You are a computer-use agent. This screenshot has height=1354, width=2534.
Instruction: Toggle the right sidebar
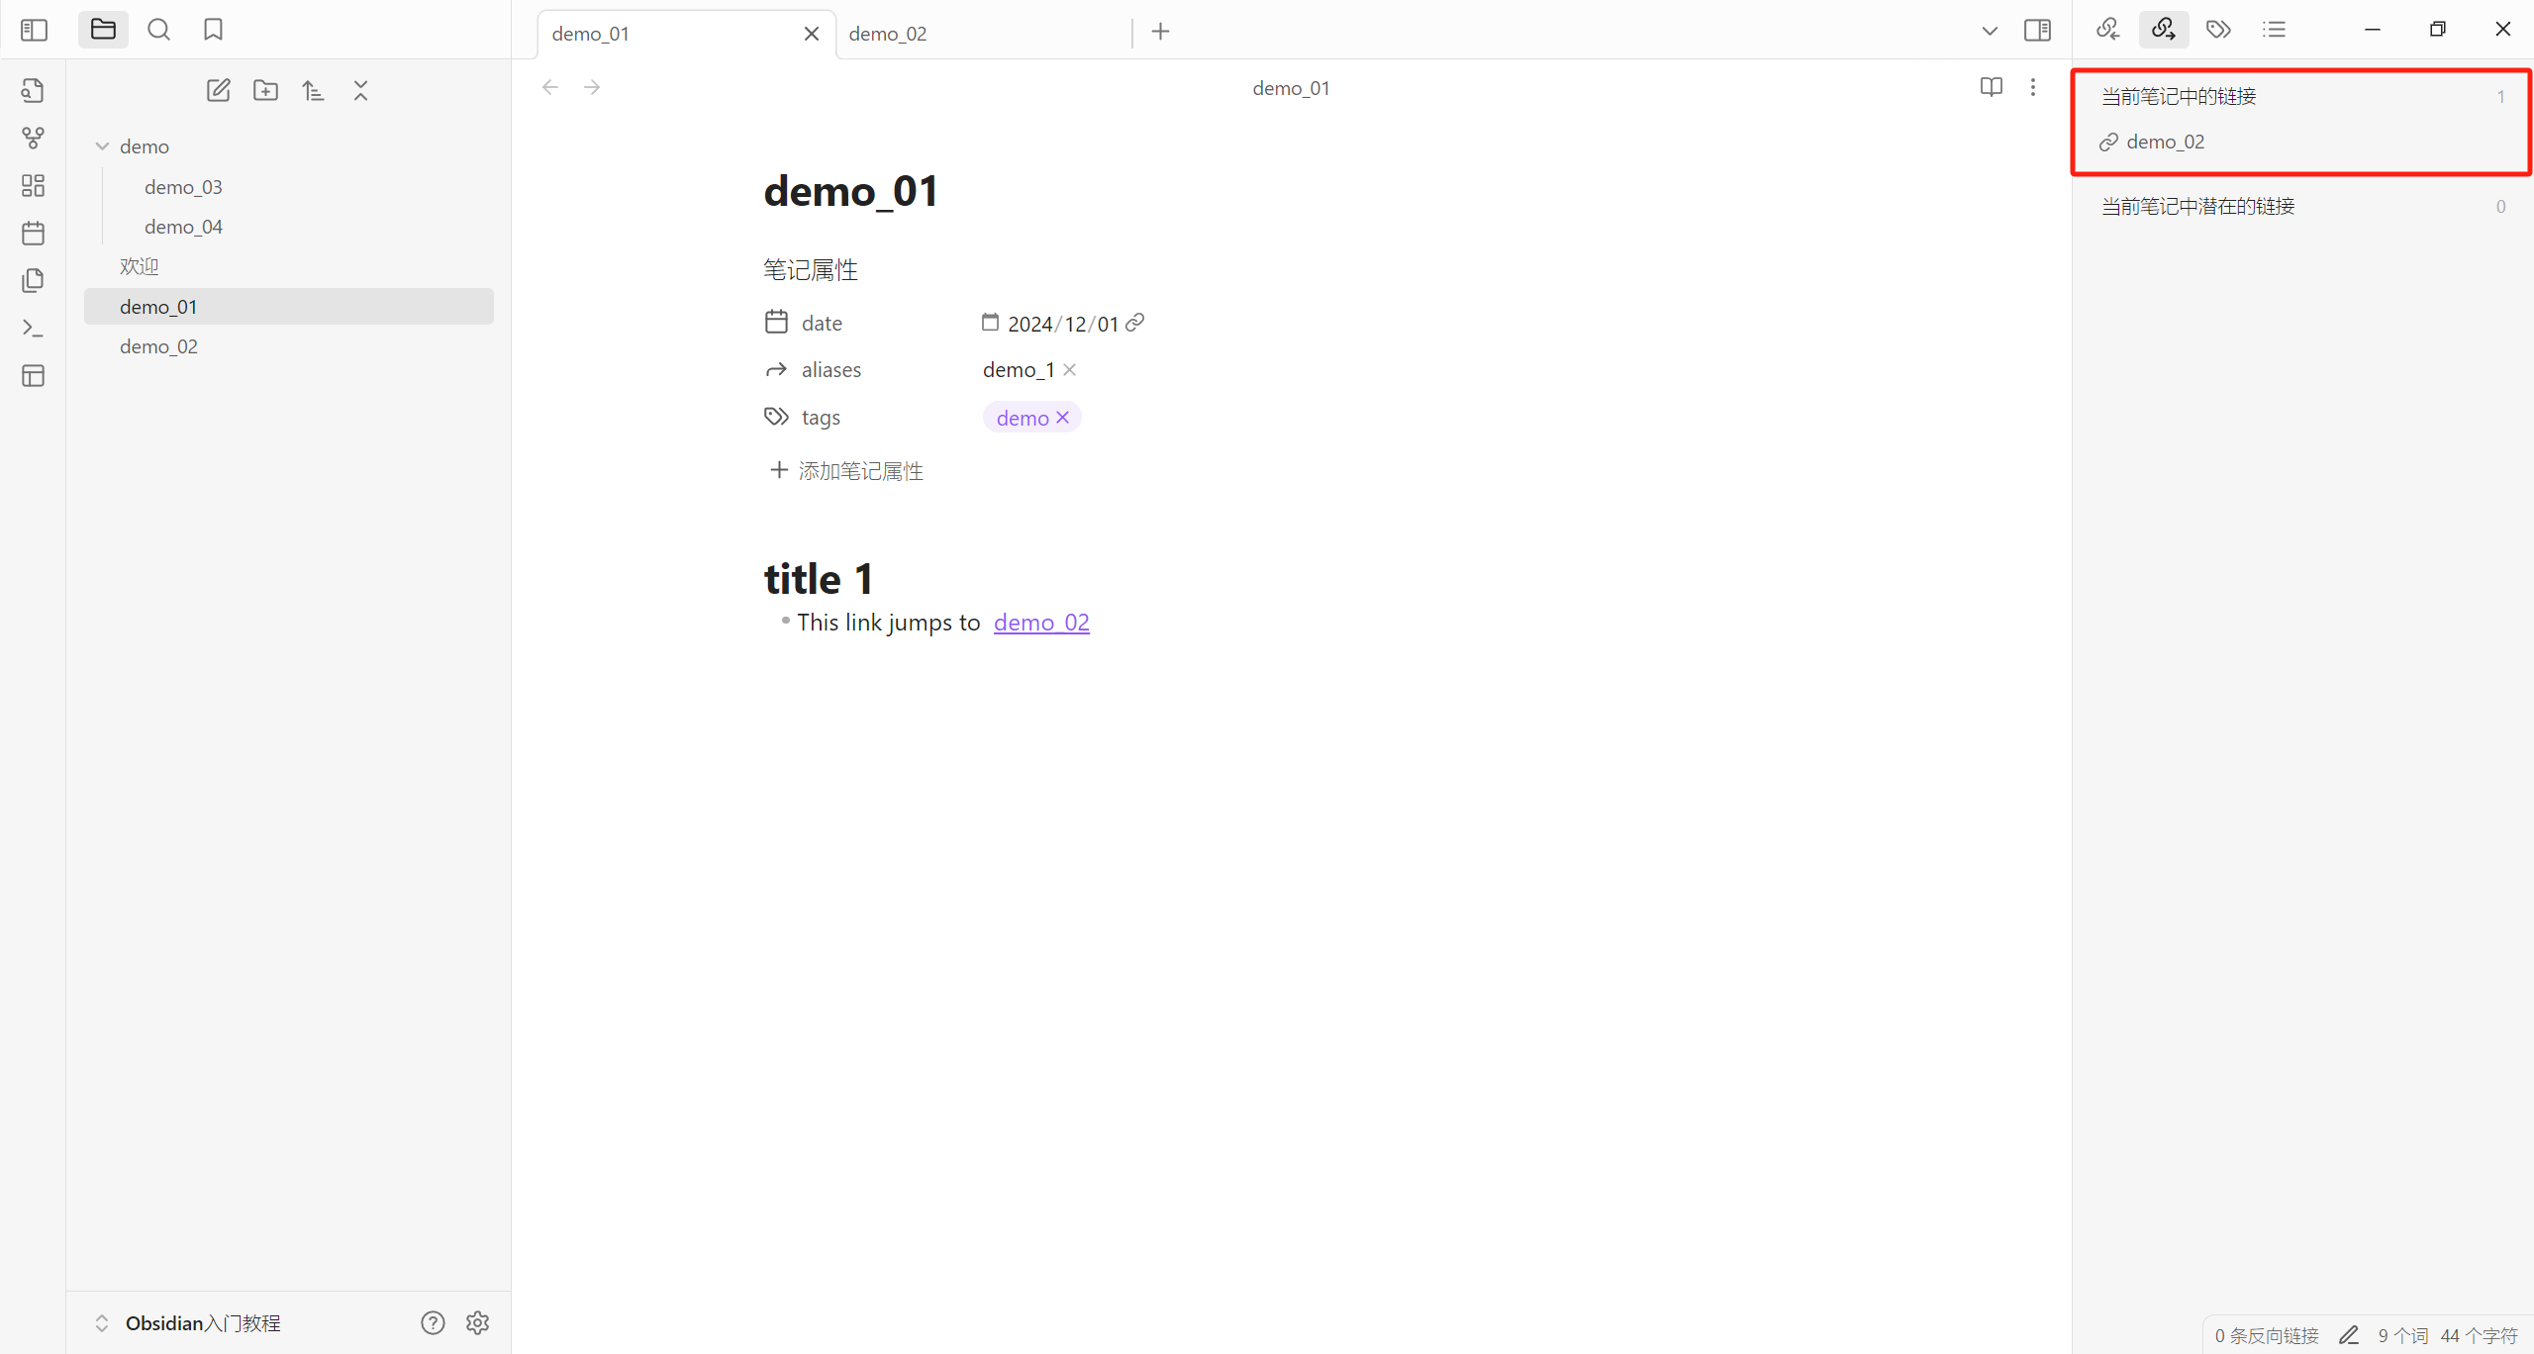(2037, 30)
